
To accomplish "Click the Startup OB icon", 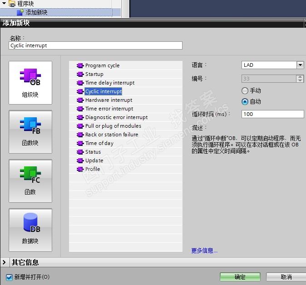I will click(80, 74).
